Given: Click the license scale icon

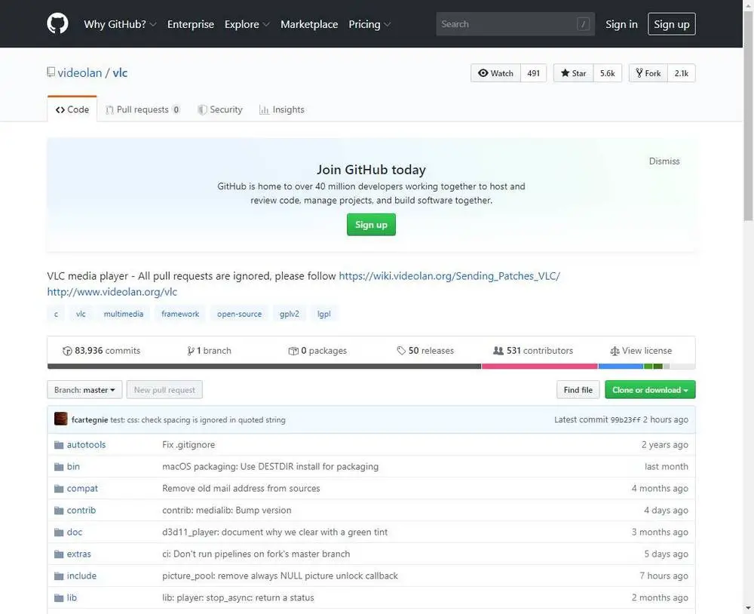Looking at the screenshot, I should click(x=615, y=351).
